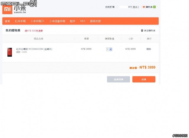
Task: Open 小米手機2S navigation item
Action: click(38, 21)
